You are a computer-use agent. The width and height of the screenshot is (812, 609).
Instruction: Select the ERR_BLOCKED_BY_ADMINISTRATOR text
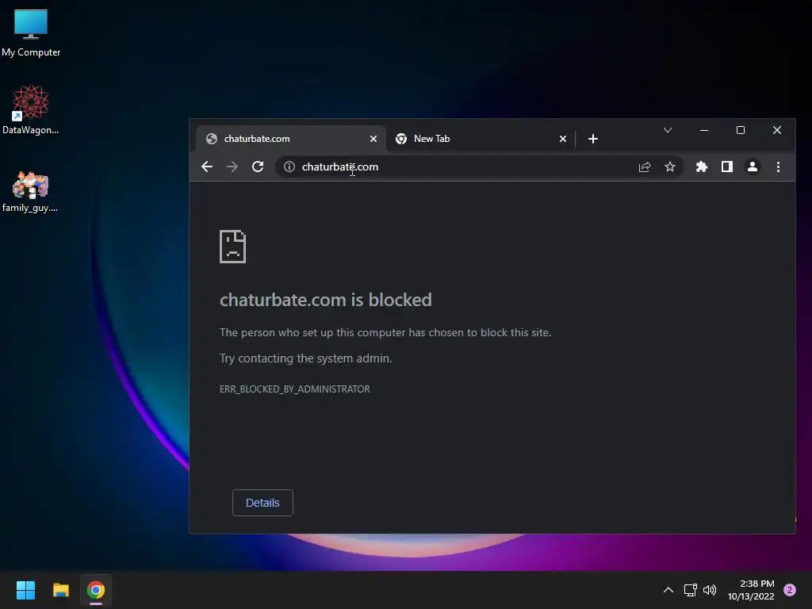pyautogui.click(x=295, y=389)
